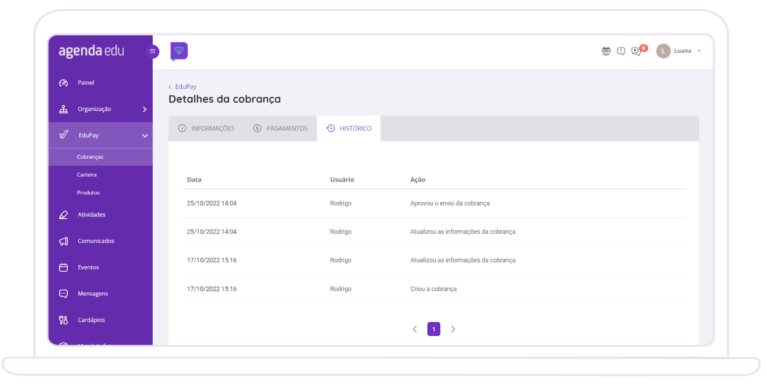Collapse the EduPay submenu chevron
Viewport: 767px width, 384px height.
click(145, 135)
